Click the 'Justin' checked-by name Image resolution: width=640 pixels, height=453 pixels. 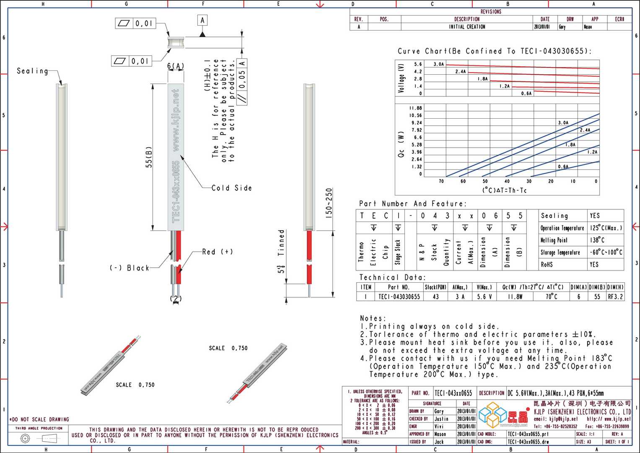click(x=441, y=419)
